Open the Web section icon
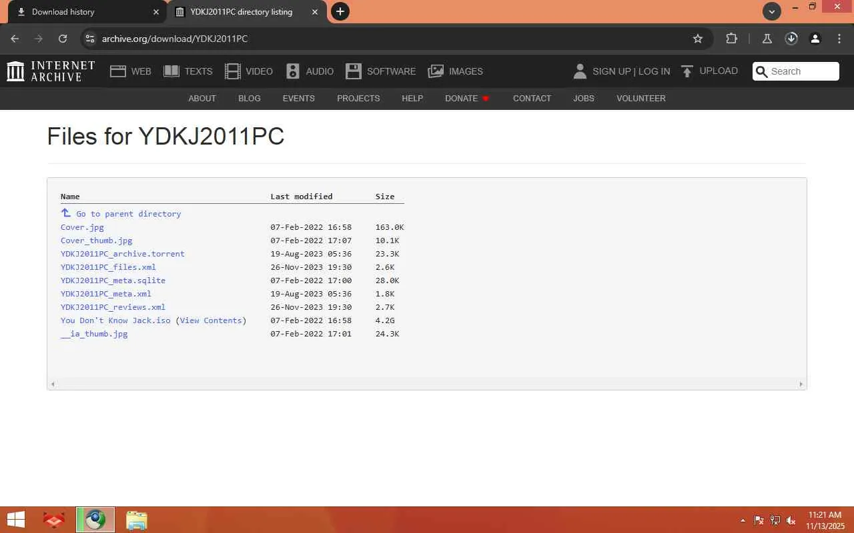The width and height of the screenshot is (854, 533). pos(118,71)
